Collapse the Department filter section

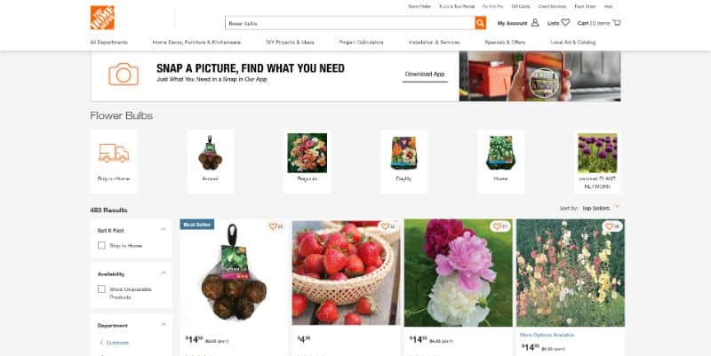point(164,325)
